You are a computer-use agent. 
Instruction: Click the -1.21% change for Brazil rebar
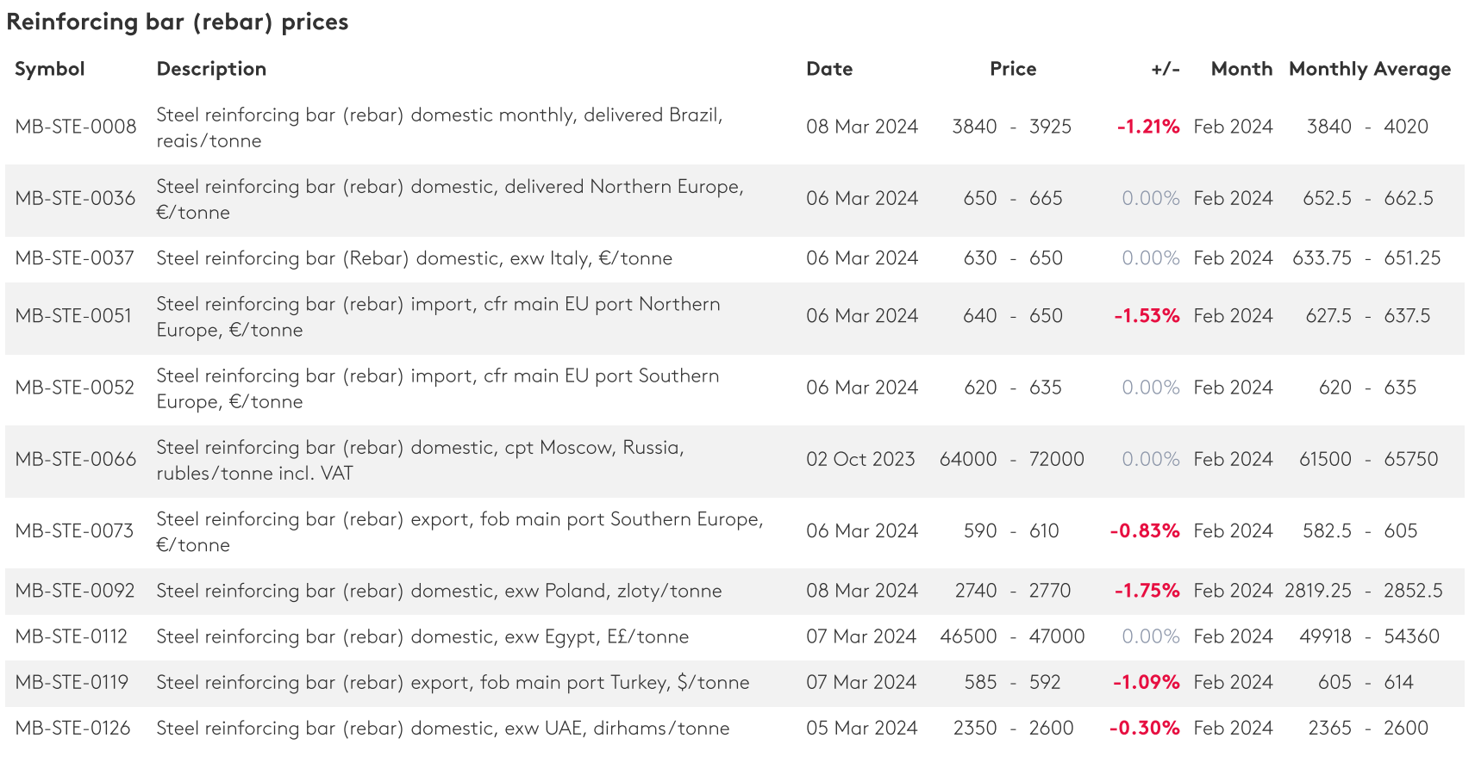click(1147, 127)
